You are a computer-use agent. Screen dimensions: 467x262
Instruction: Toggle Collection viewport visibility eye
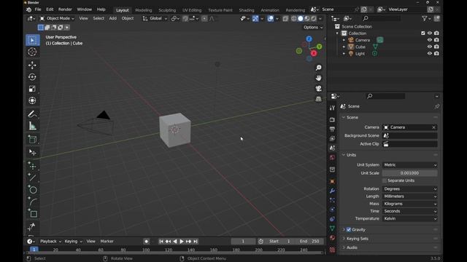pyautogui.click(x=430, y=33)
